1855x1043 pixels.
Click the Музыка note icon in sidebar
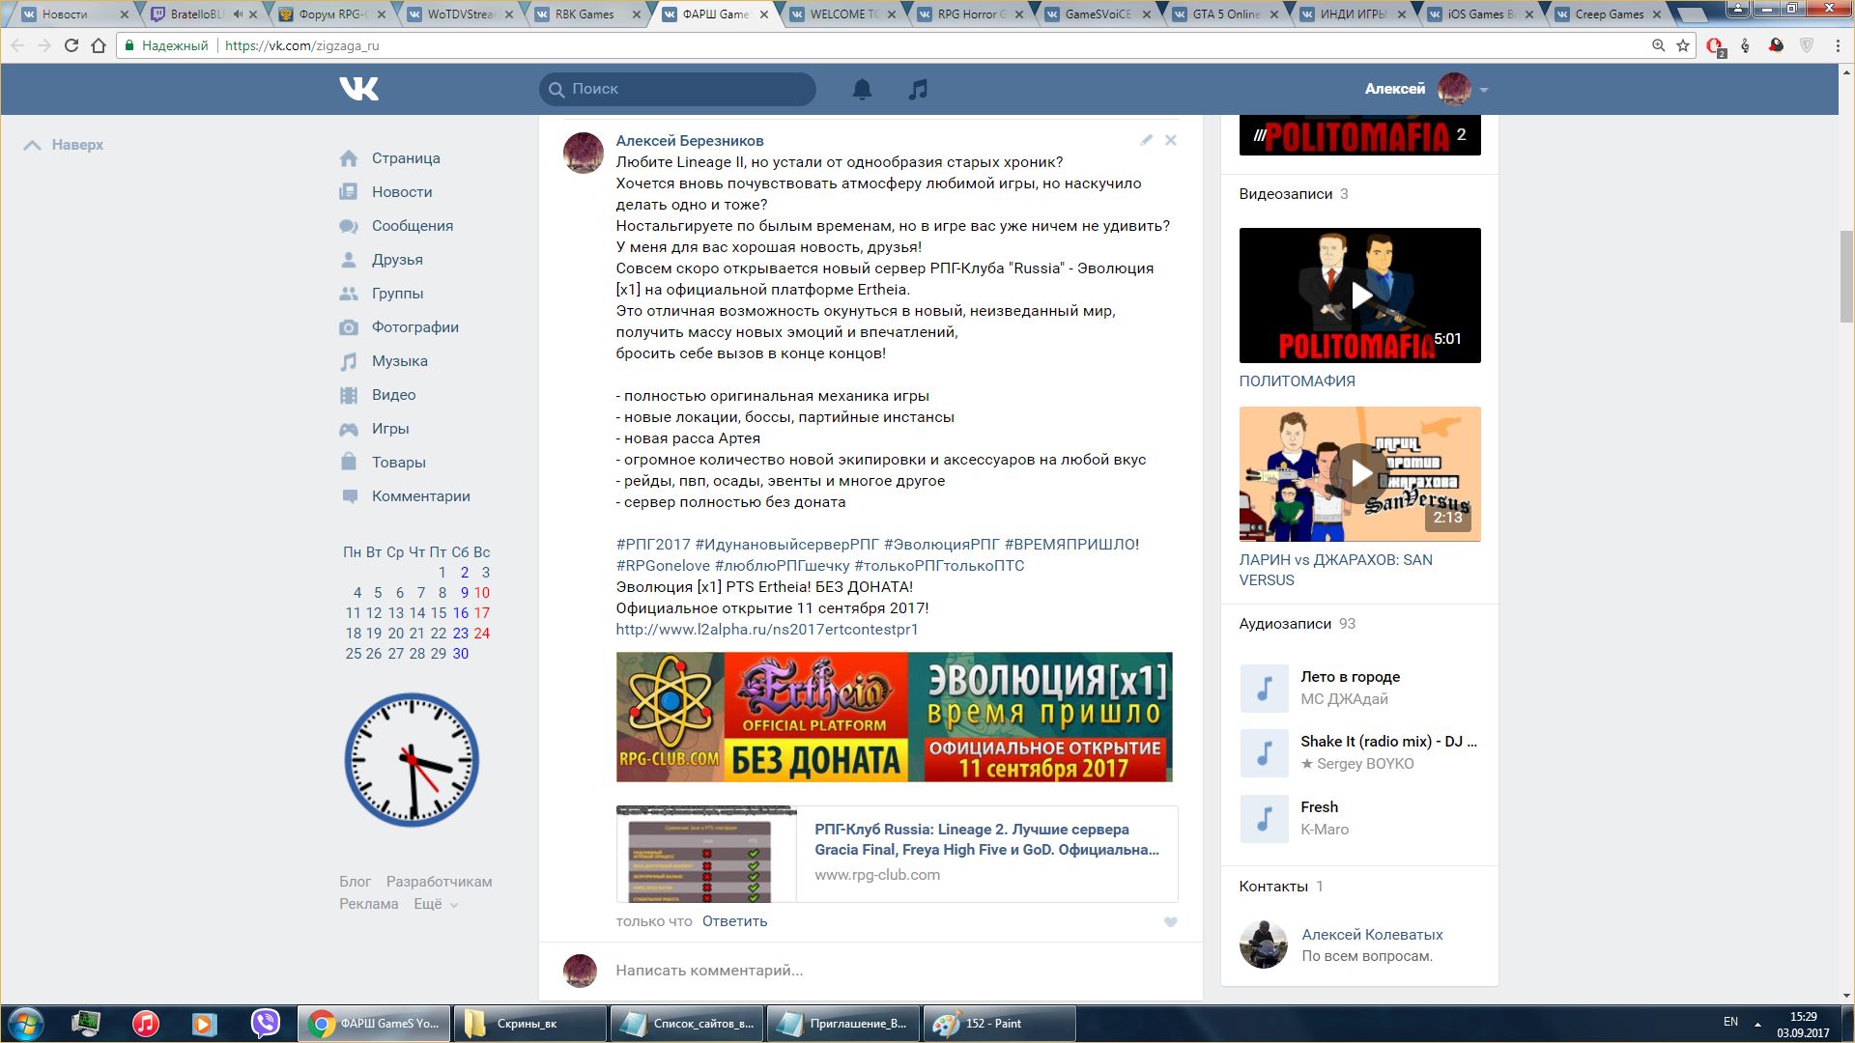349,361
